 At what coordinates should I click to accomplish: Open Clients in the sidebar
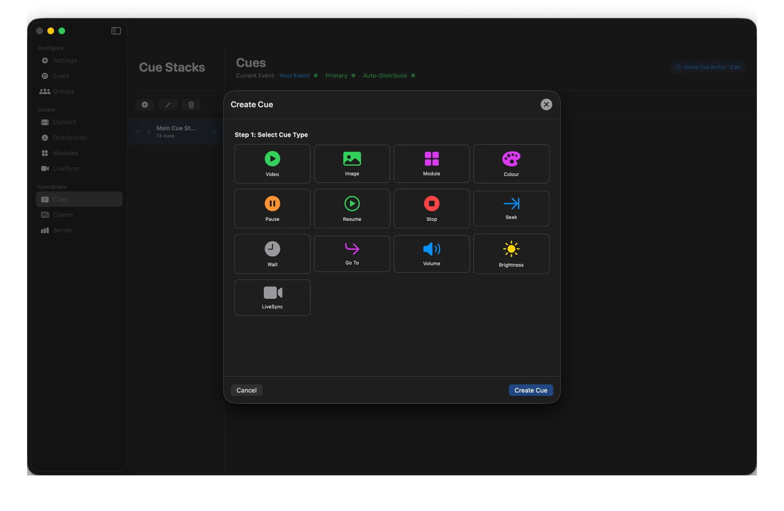pyautogui.click(x=63, y=215)
